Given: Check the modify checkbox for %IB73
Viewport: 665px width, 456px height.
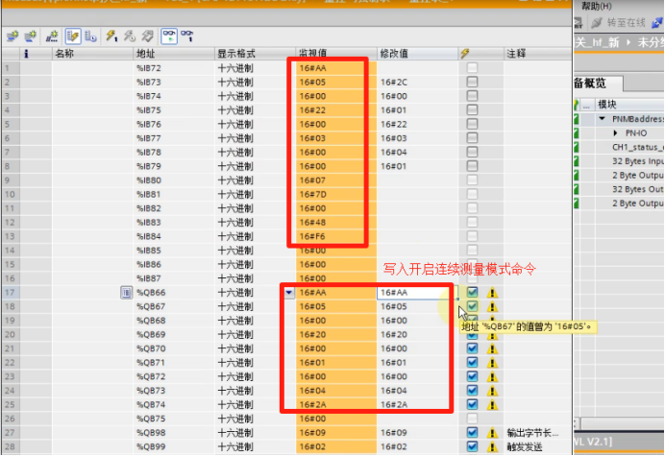Looking at the screenshot, I should 472,82.
